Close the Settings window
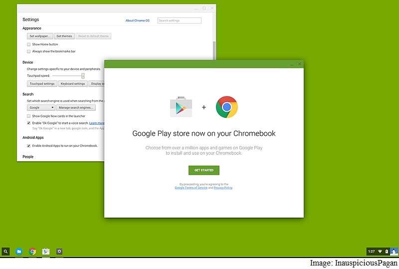Viewport: 399px width, 269px height. [212, 8]
